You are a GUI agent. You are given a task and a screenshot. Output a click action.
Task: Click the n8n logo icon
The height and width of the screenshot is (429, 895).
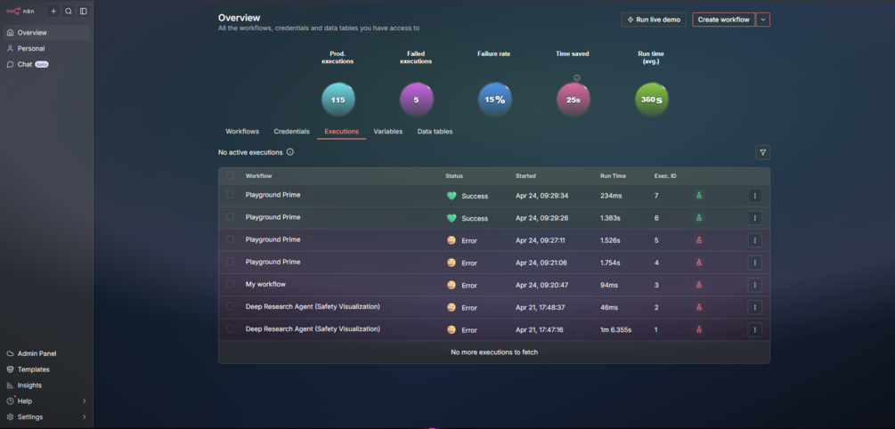coord(13,12)
